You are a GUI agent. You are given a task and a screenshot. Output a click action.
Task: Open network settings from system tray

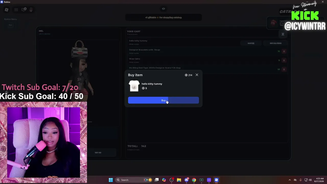pos(306,180)
